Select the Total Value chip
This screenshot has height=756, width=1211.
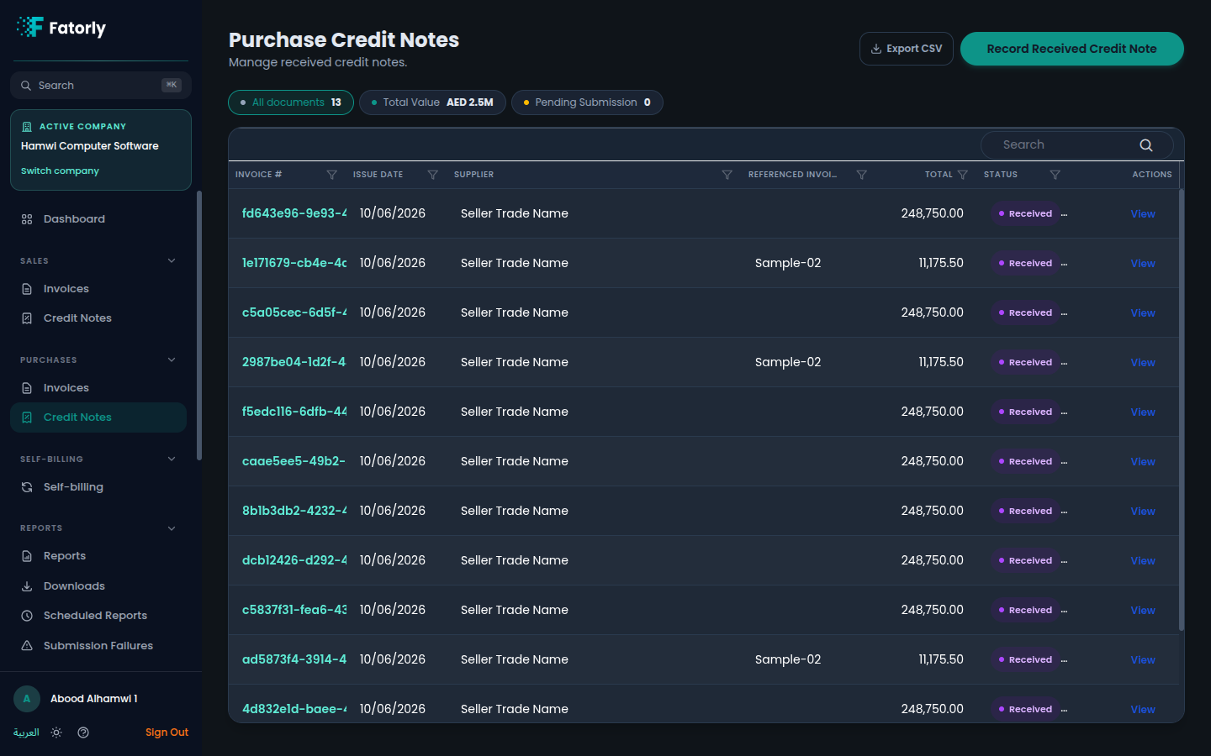tap(432, 102)
